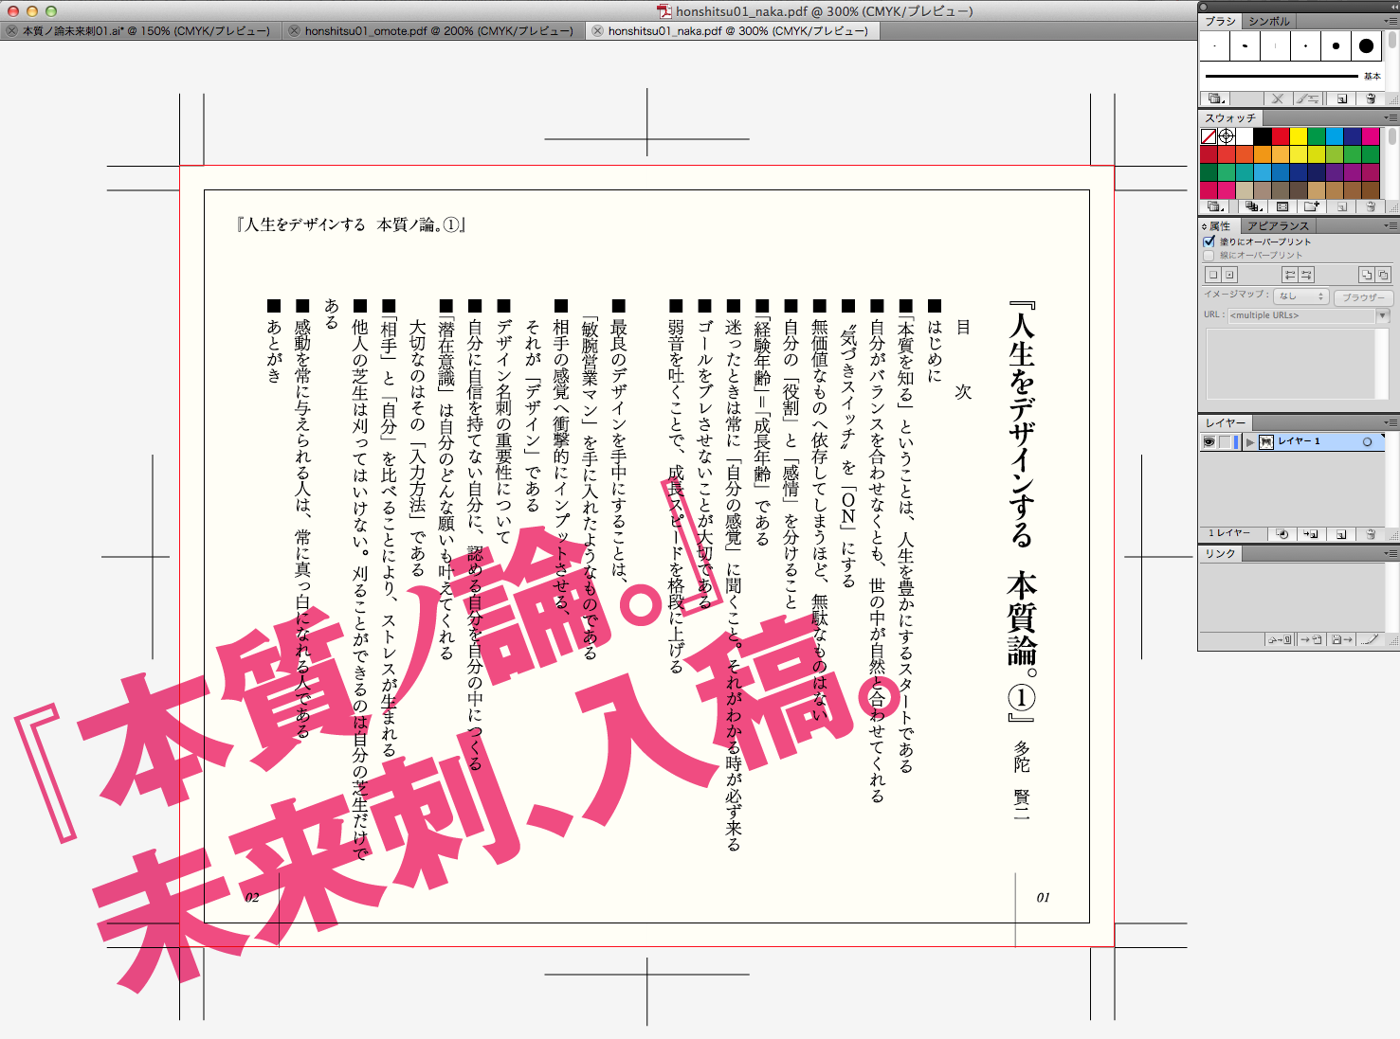1400x1039 pixels.
Task: Select the スウォッチ panel tab
Action: click(1230, 117)
